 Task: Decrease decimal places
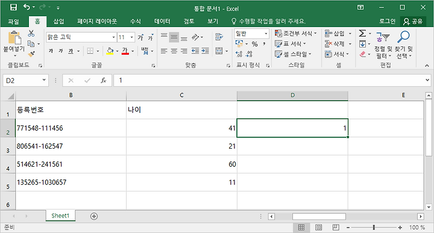249,54
